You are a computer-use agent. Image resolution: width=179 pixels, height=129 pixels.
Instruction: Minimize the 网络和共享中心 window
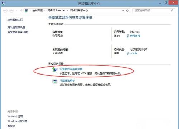click(160, 3)
